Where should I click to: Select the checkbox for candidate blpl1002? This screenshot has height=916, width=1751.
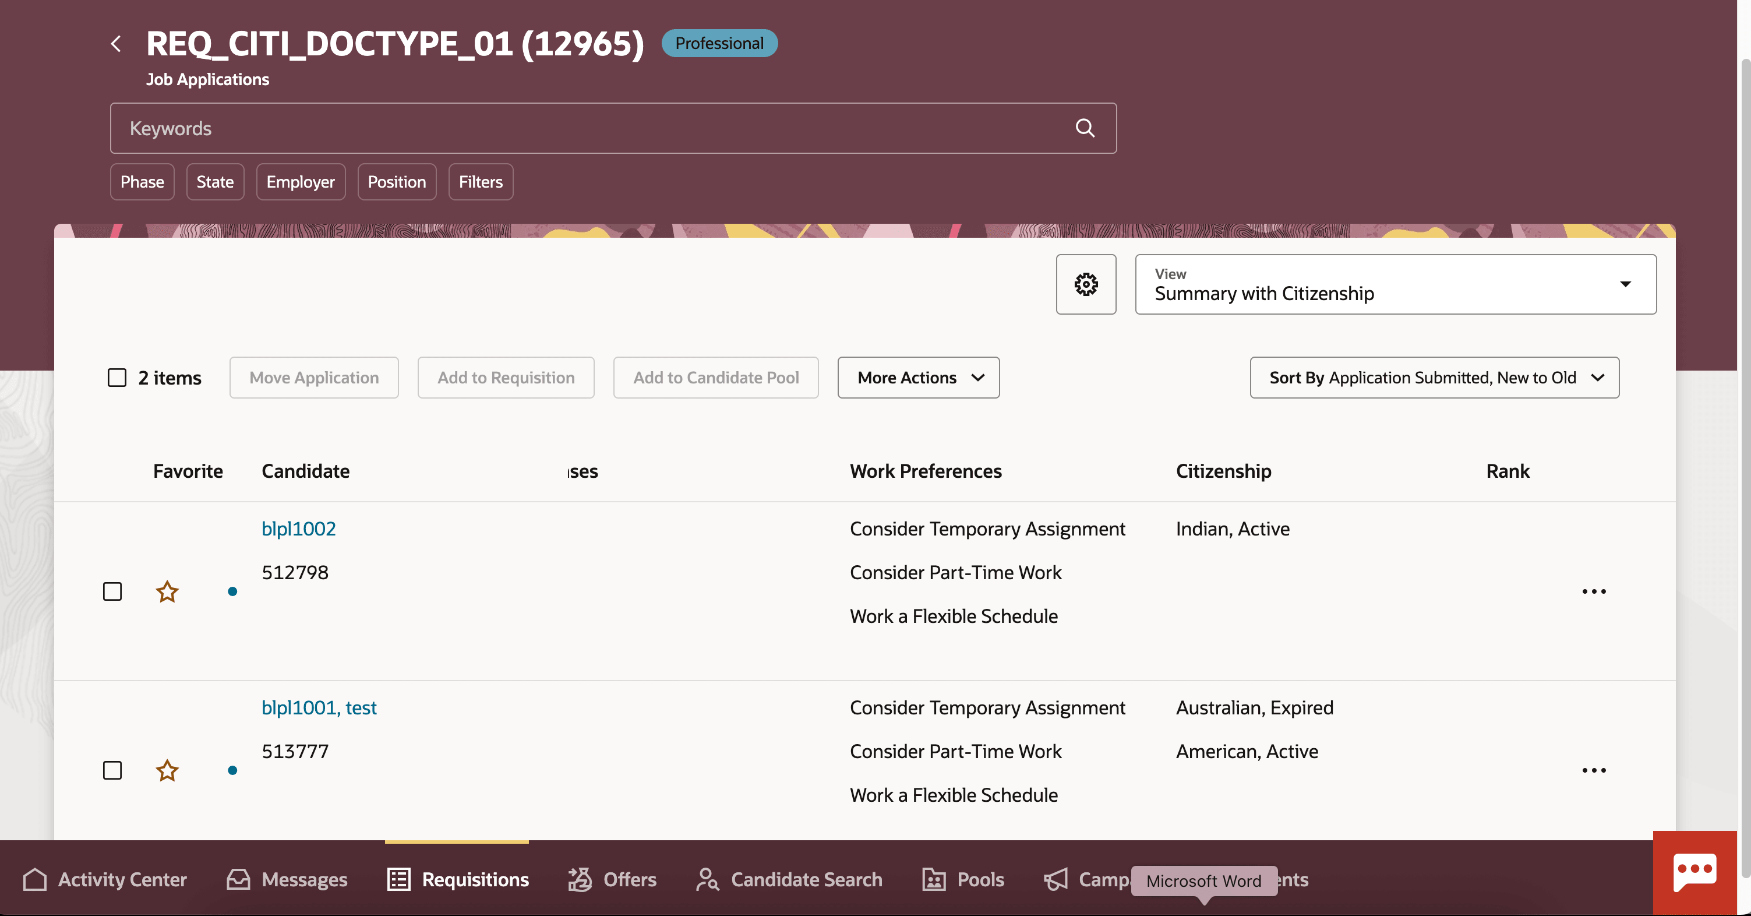pos(112,591)
